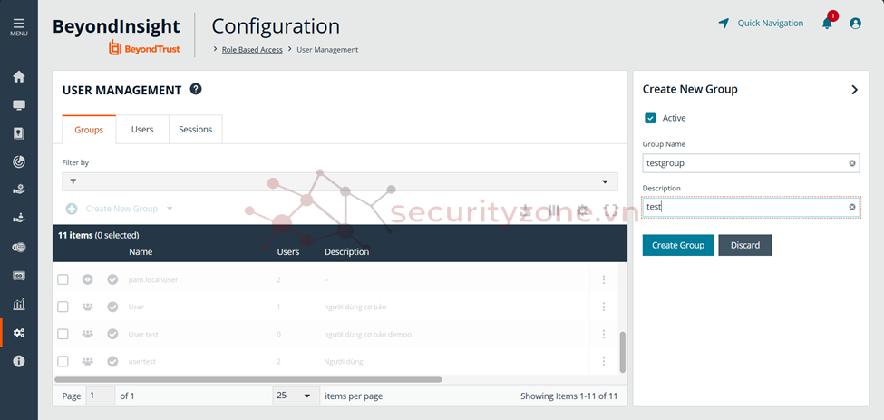Expand the Filter by dropdown
884x420 pixels.
pos(605,181)
